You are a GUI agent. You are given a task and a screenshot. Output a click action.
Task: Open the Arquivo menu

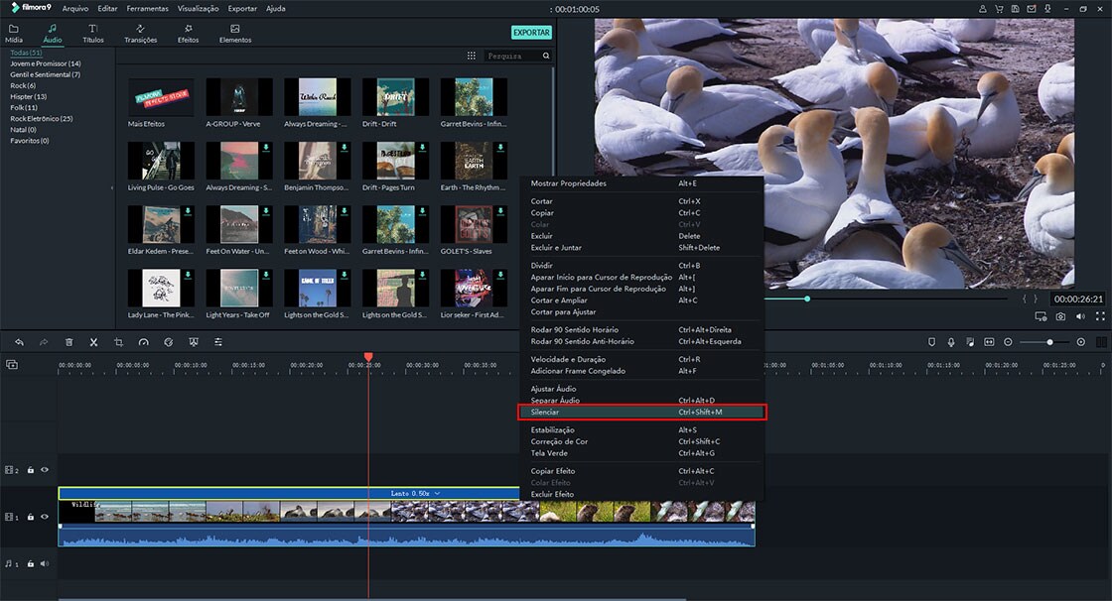pos(75,9)
